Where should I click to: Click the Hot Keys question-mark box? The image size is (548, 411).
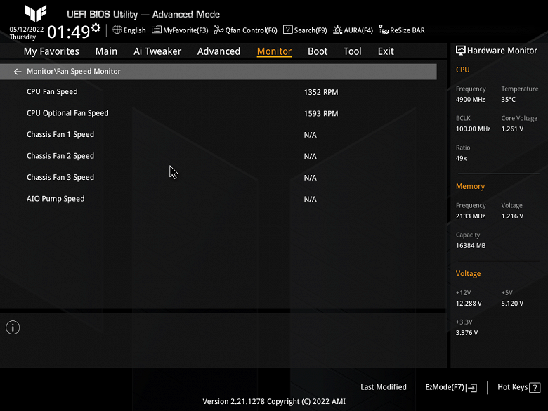click(535, 387)
